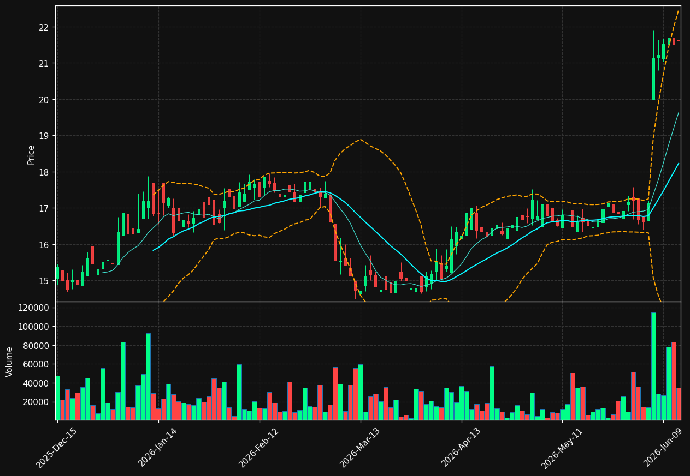
Task: Click the volume tick label 20000
Action: tap(36, 402)
